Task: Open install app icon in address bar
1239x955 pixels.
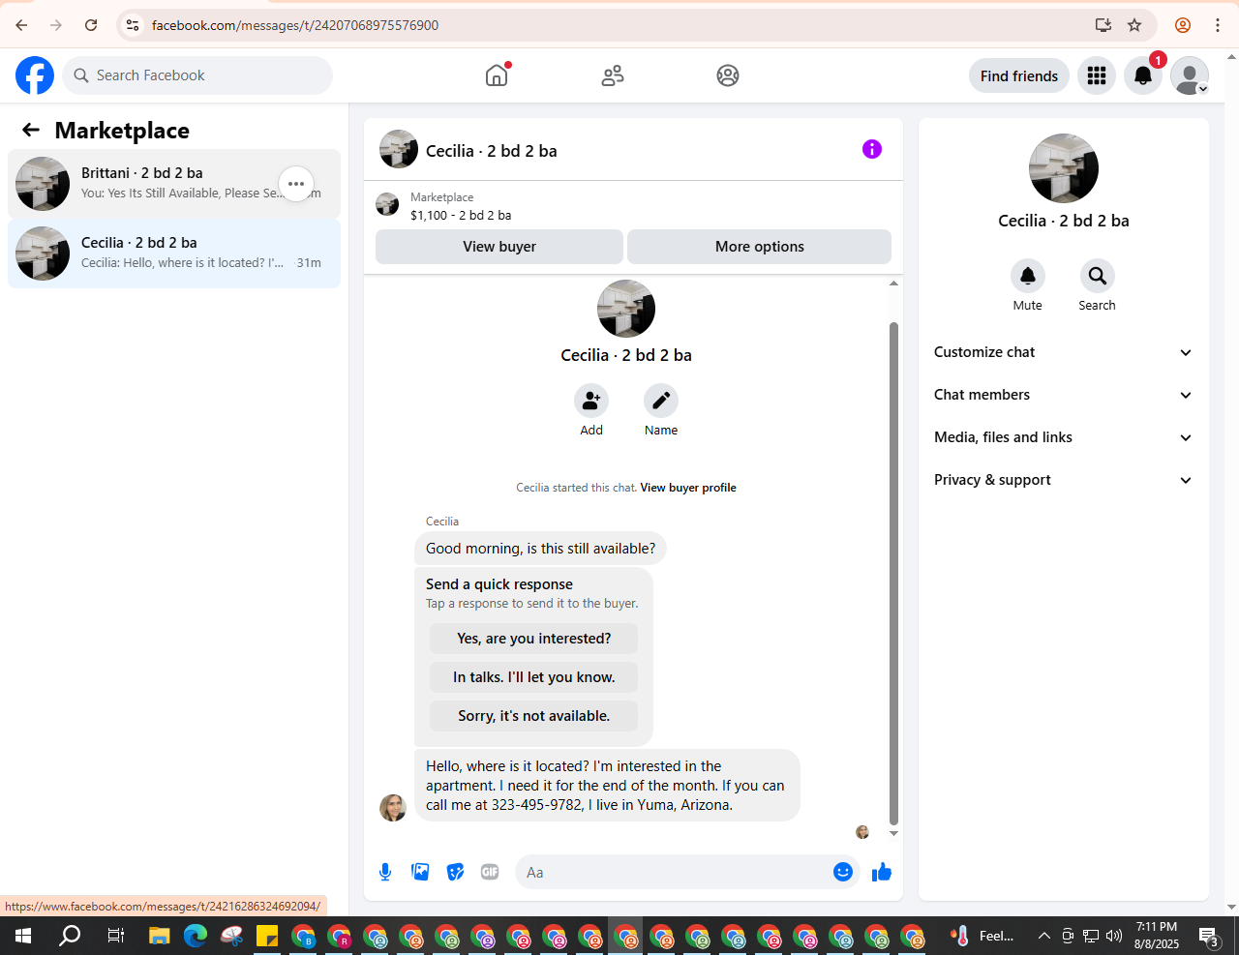Action: coord(1103,25)
